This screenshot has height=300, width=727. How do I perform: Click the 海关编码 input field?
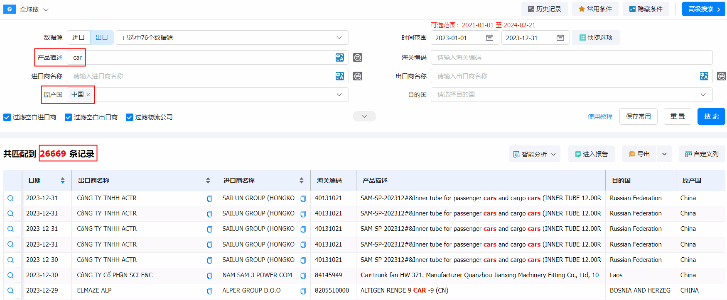571,58
